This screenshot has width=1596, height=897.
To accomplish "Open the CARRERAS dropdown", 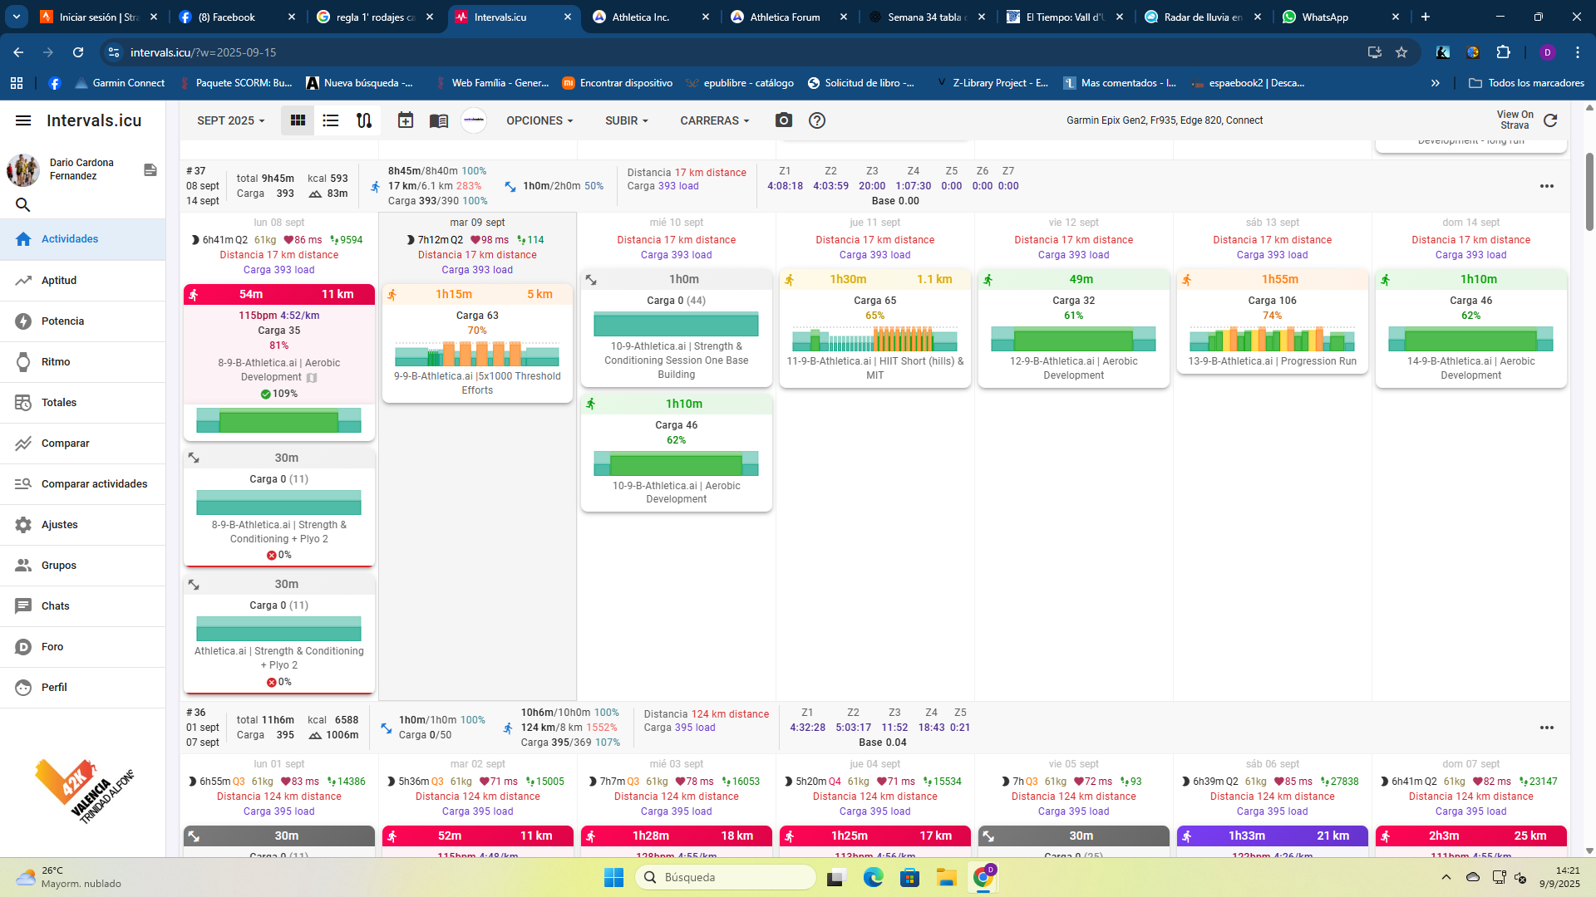I will point(714,120).
